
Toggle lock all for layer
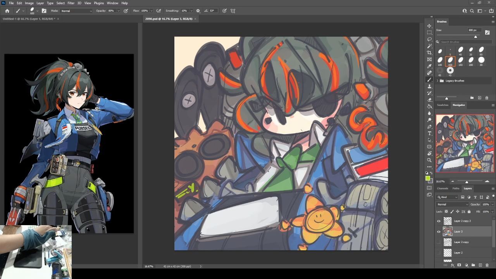[x=469, y=212]
